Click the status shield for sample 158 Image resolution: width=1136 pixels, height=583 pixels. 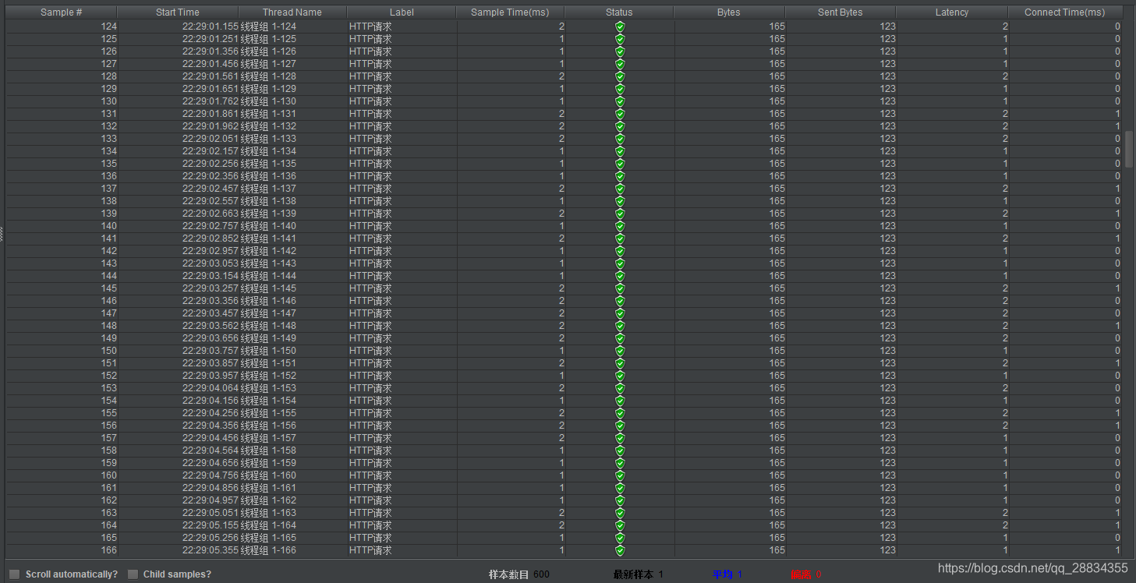point(620,450)
